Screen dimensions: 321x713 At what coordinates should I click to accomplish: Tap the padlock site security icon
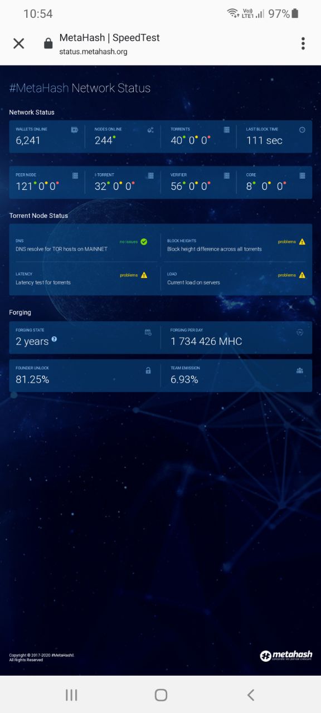tap(48, 43)
